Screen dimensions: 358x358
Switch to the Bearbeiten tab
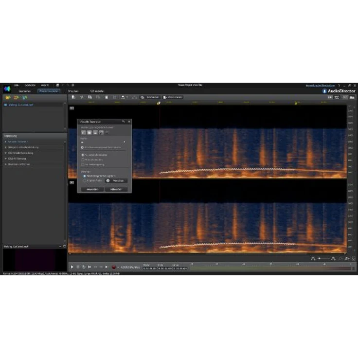click(25, 91)
